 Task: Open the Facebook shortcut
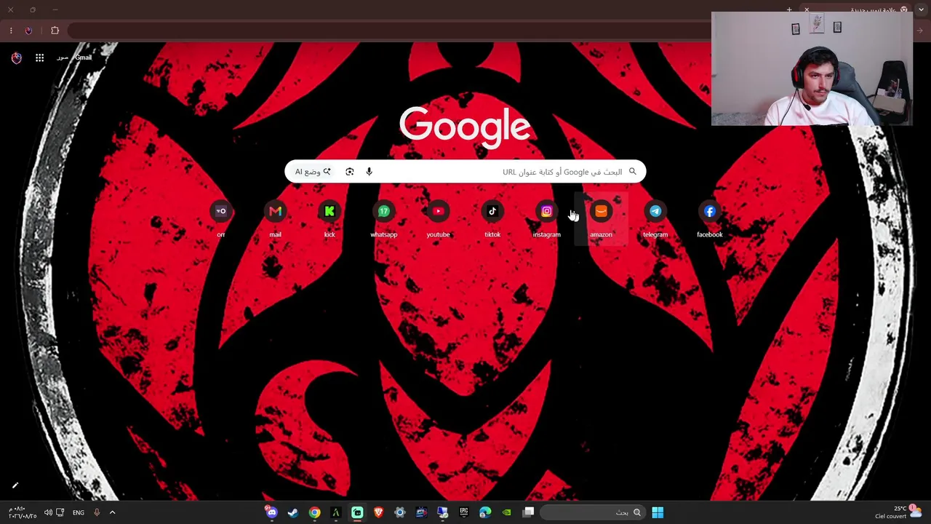(710, 219)
